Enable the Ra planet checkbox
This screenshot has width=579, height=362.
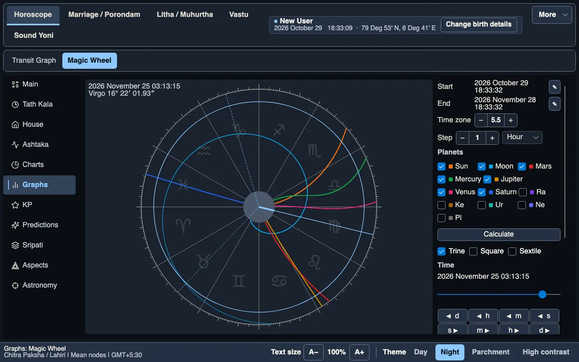[x=523, y=192]
